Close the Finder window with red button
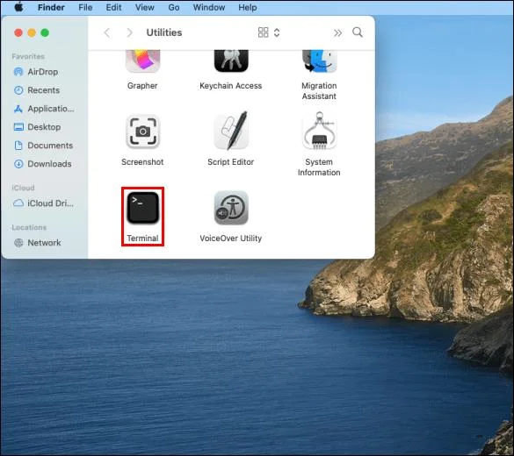This screenshot has height=456, width=514. 18,32
